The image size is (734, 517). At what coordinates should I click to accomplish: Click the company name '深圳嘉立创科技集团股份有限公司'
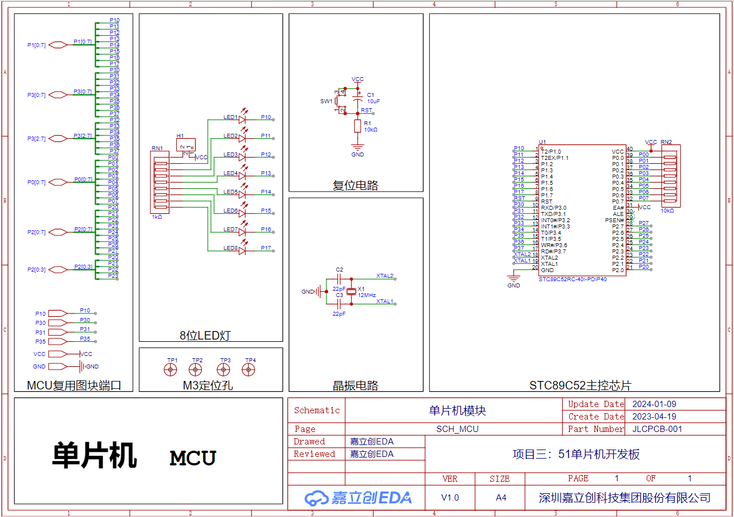(x=625, y=498)
